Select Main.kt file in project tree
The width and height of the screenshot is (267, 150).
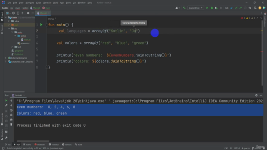click(x=26, y=40)
